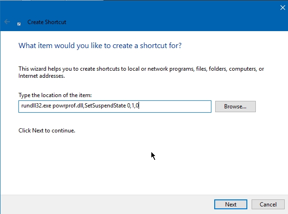The height and width of the screenshot is (214, 288).
Task: Click the back arrow in wizard header
Action: (7, 22)
